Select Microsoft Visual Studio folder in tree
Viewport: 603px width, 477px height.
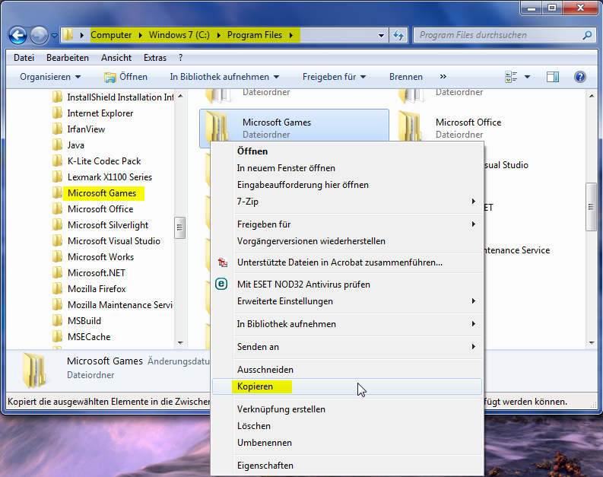[x=114, y=241]
